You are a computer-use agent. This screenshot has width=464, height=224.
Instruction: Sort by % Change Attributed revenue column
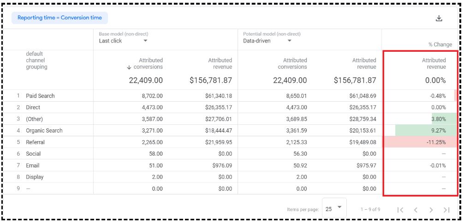point(434,64)
